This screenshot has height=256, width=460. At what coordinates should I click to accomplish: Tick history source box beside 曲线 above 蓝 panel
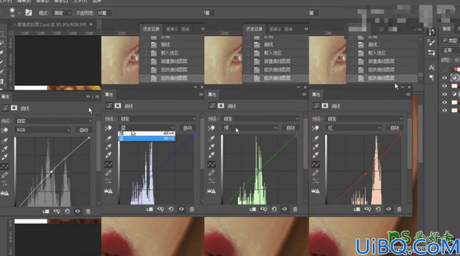(x=144, y=44)
